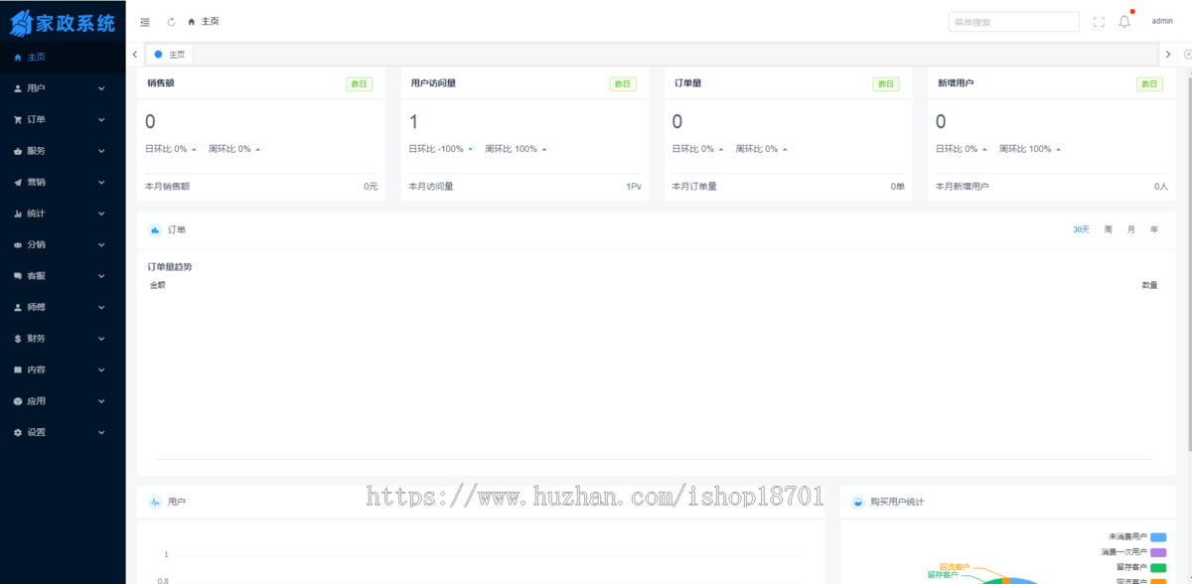Expand the 营销 menu chevron
The height and width of the screenshot is (584, 1192).
click(x=101, y=182)
